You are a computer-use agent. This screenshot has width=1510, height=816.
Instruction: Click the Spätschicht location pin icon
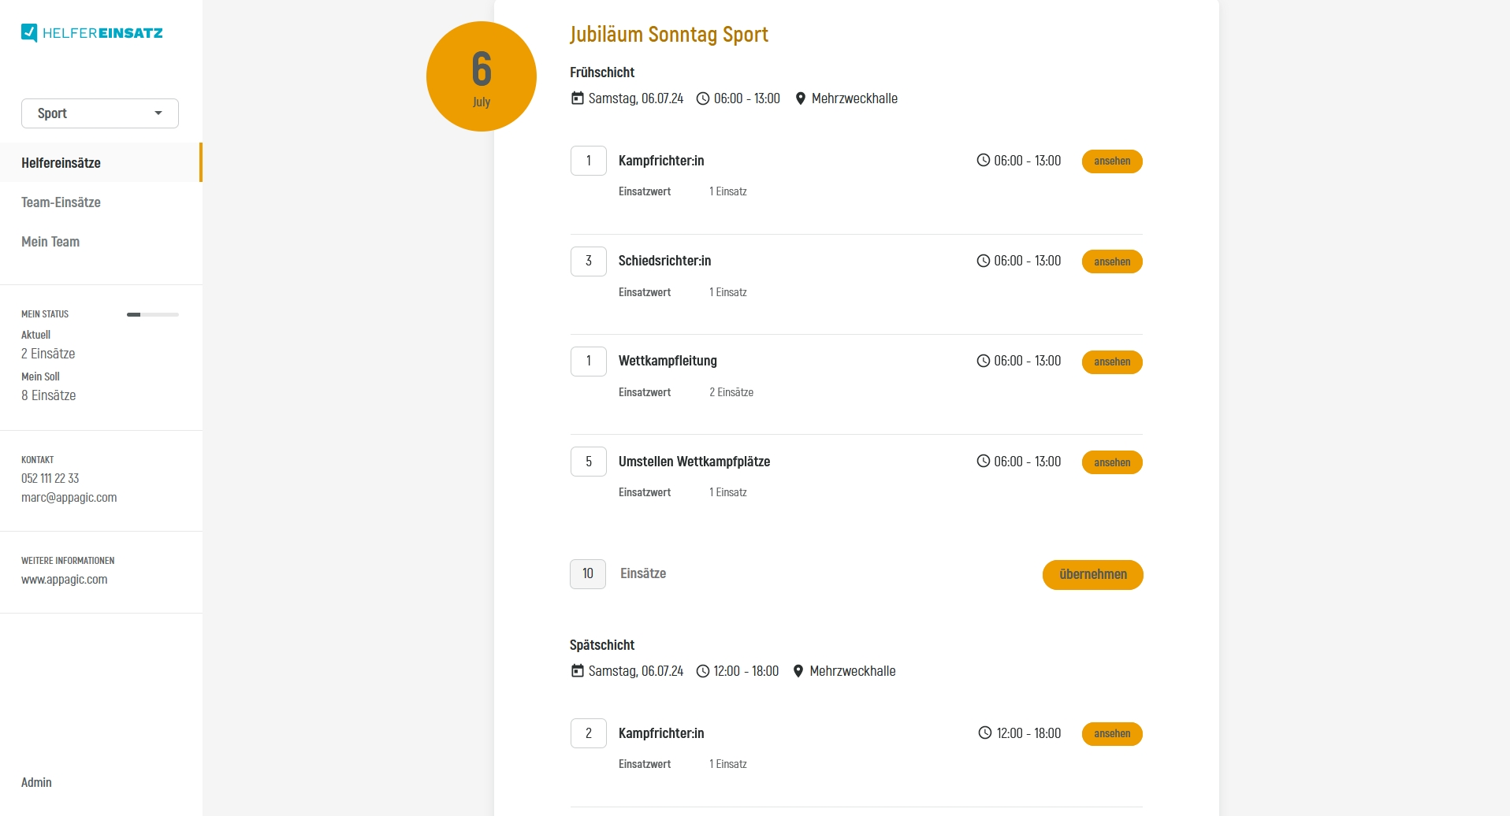pyautogui.click(x=798, y=671)
